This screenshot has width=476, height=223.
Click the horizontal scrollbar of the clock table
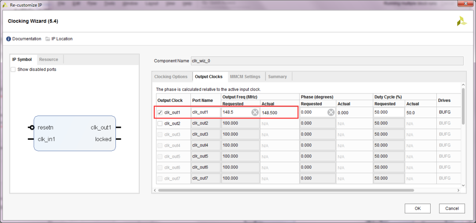[286, 190]
